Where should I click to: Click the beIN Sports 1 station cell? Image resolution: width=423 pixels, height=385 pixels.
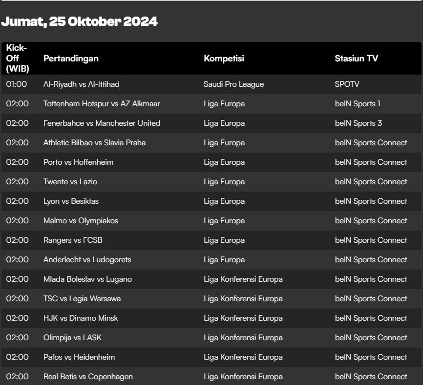point(358,104)
